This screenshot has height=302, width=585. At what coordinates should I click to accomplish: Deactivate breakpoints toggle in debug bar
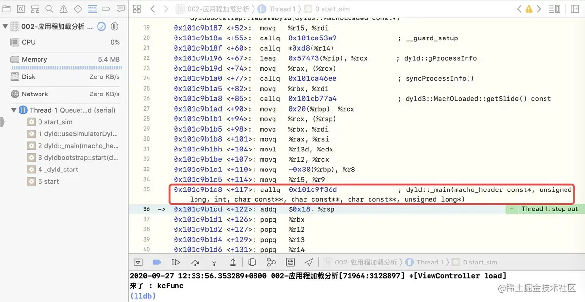coord(157,262)
